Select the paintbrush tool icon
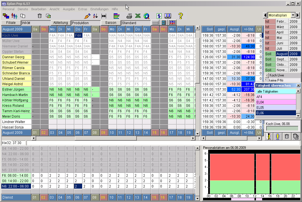The height and width of the screenshot is (202, 302). tap(87, 16)
